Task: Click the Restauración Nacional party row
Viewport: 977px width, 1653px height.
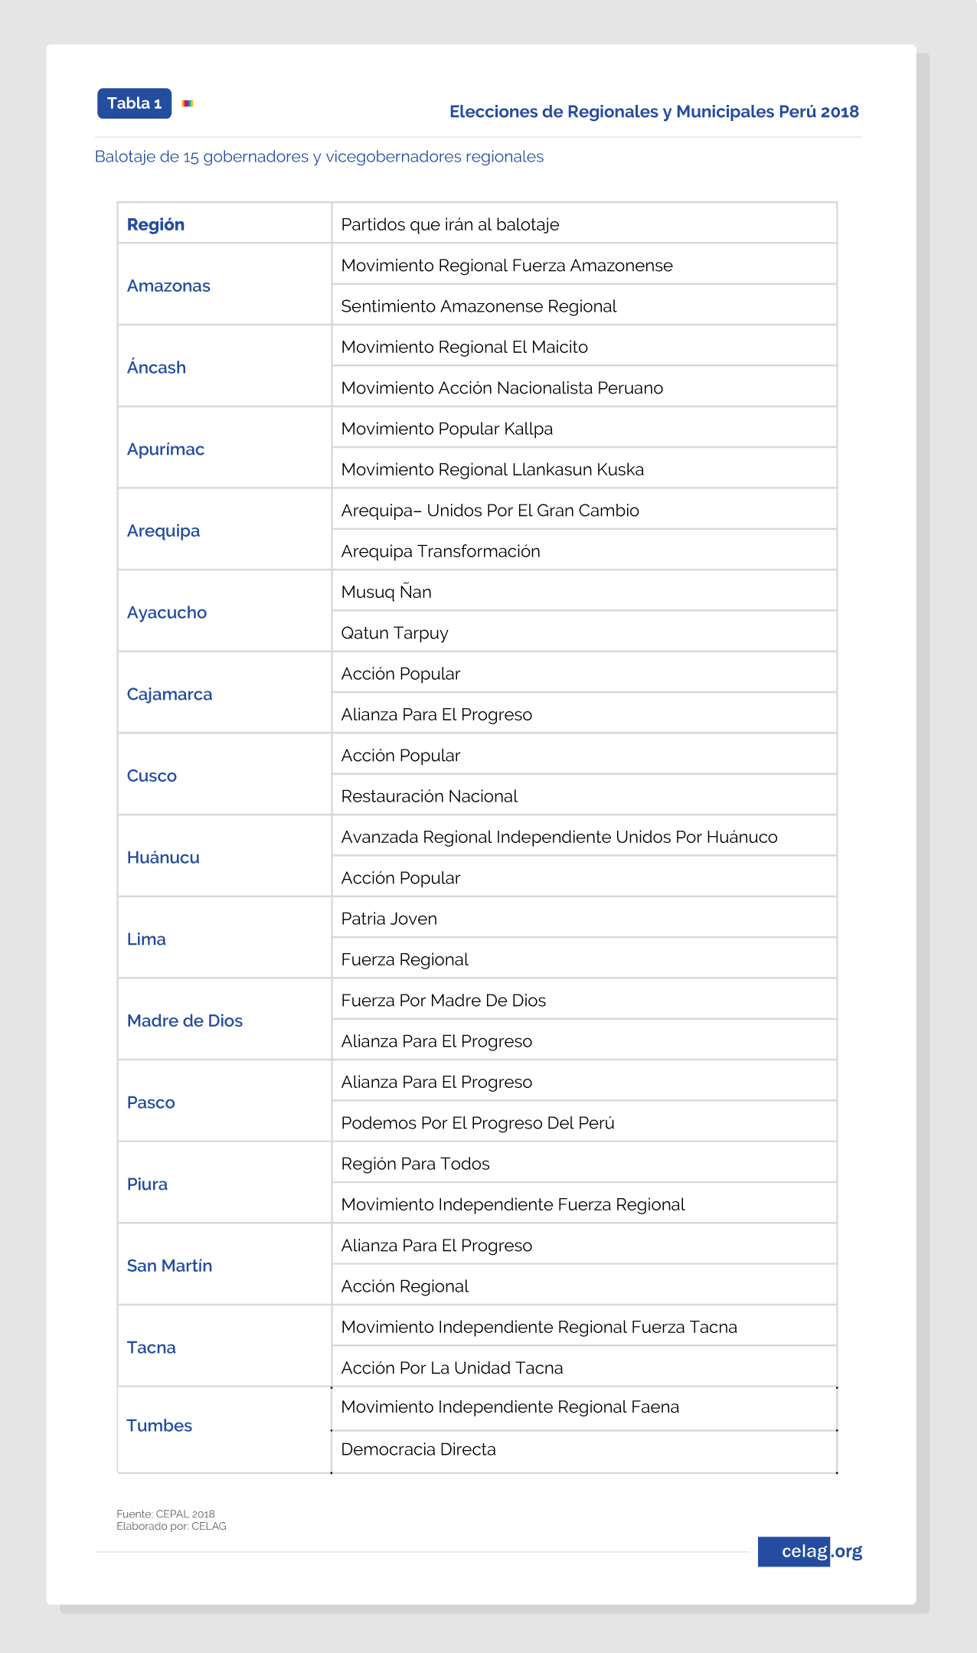Action: click(x=584, y=795)
